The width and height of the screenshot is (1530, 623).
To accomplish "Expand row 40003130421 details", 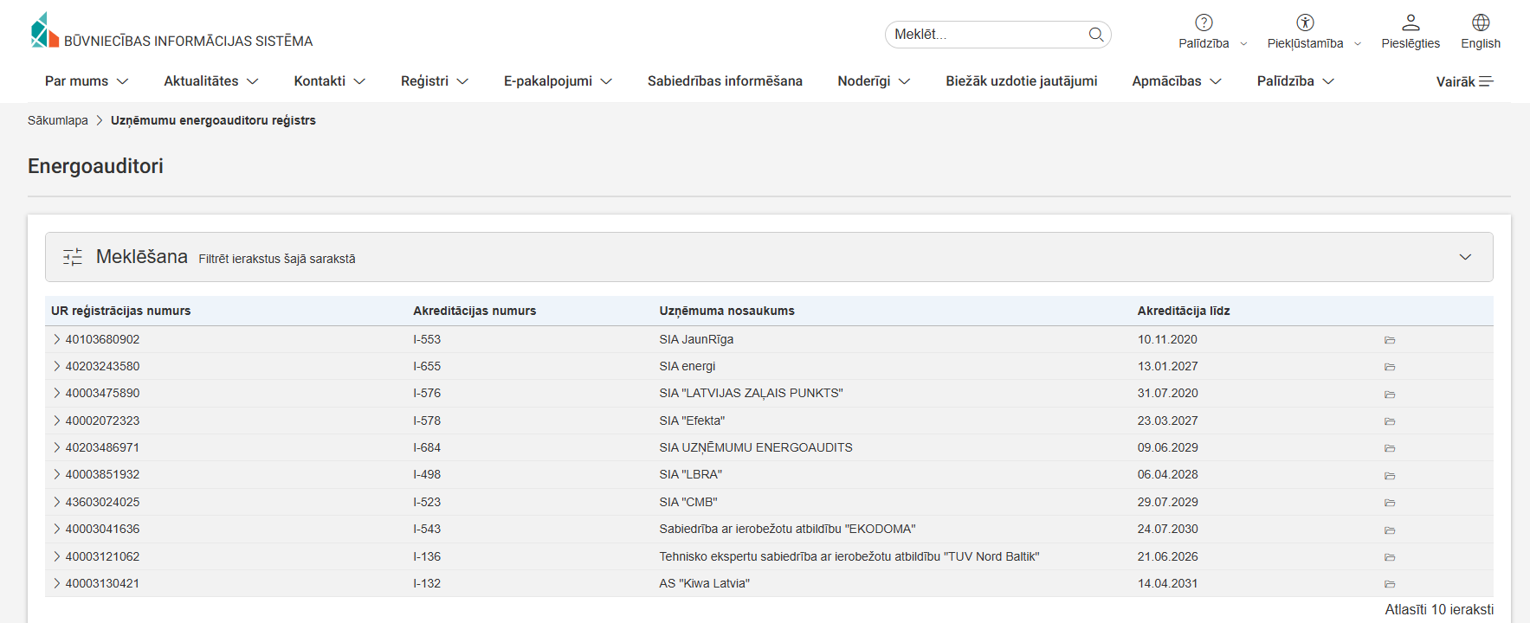I will (57, 583).
